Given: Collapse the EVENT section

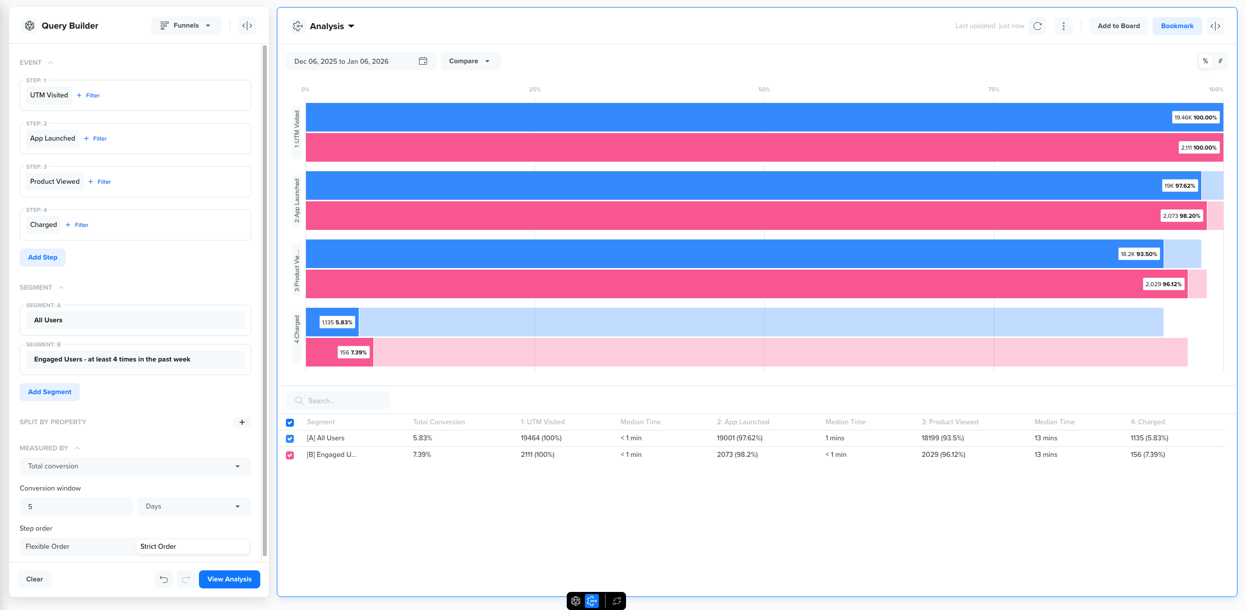Looking at the screenshot, I should 51,63.
